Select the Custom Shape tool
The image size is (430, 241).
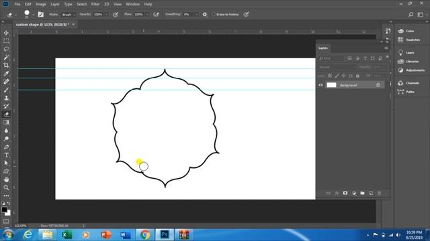pos(6,171)
